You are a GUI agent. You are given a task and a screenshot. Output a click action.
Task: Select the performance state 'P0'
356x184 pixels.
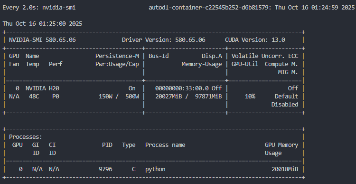click(x=56, y=97)
